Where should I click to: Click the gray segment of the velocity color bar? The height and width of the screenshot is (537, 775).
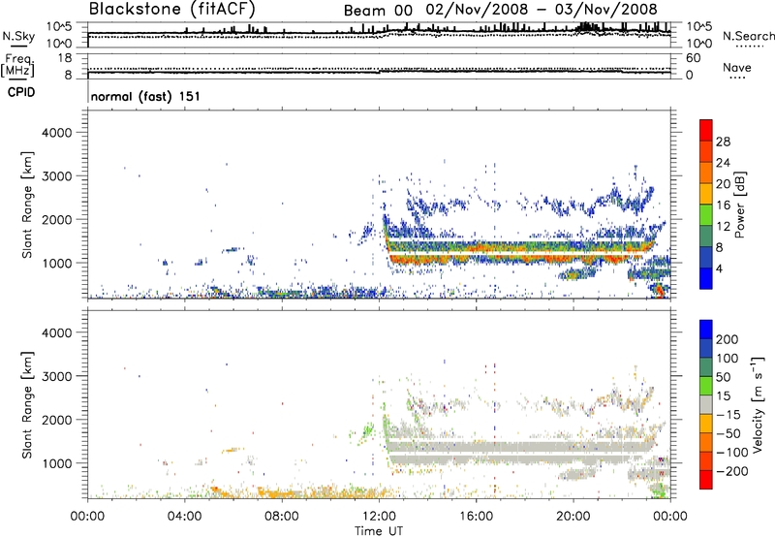[706, 404]
